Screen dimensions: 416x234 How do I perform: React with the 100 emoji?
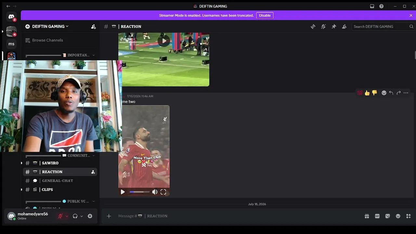[x=360, y=93]
